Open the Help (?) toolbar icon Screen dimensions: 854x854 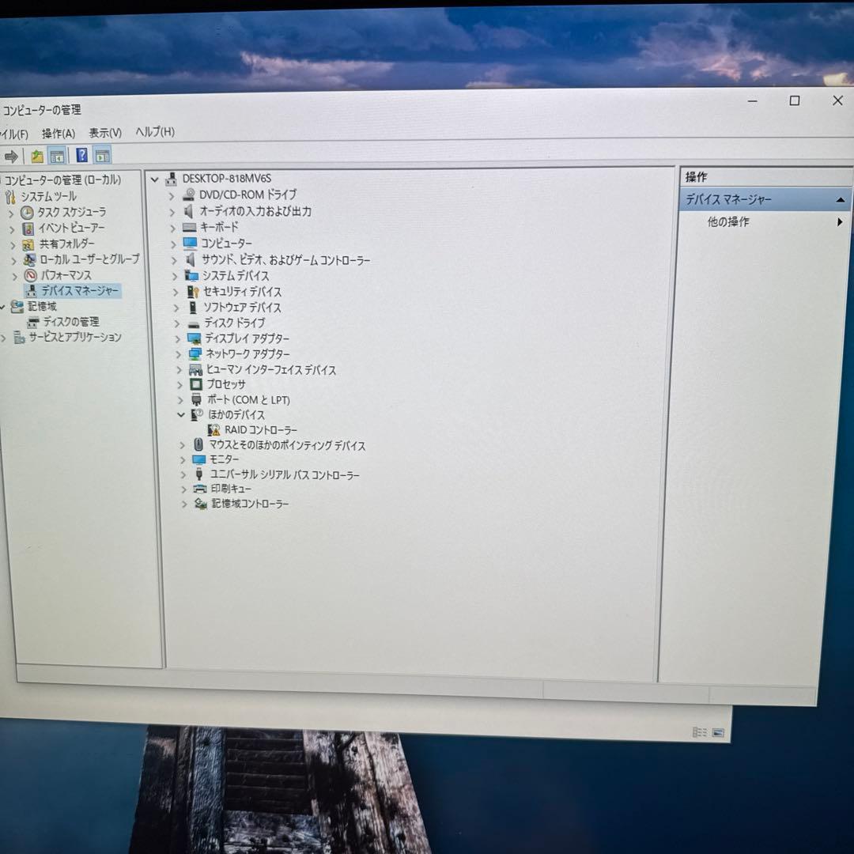81,156
